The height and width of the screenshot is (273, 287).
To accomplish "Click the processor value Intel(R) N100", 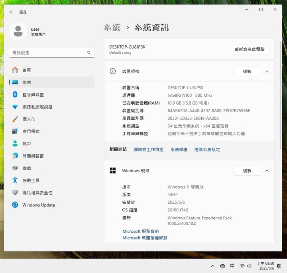I will [x=190, y=95].
